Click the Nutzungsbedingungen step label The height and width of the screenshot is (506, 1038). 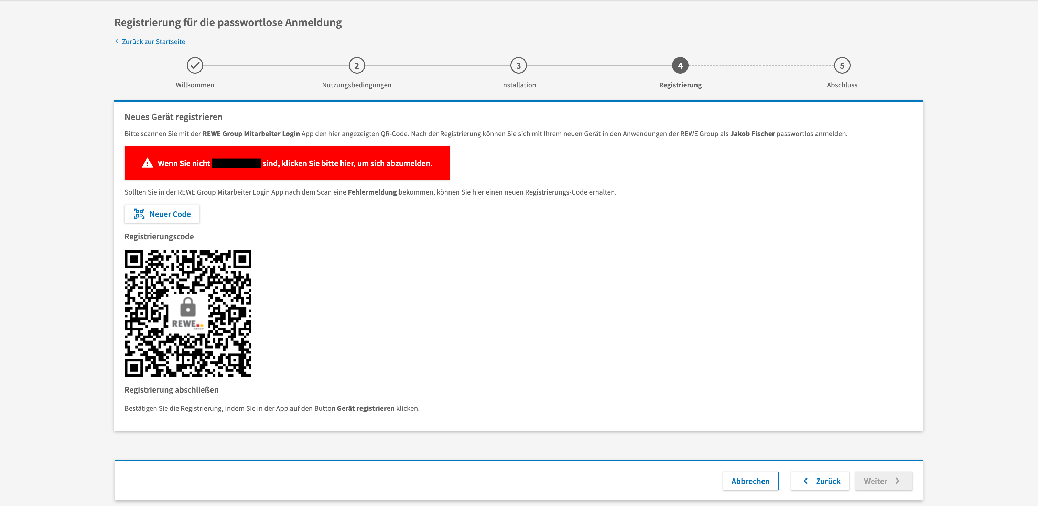(x=357, y=85)
